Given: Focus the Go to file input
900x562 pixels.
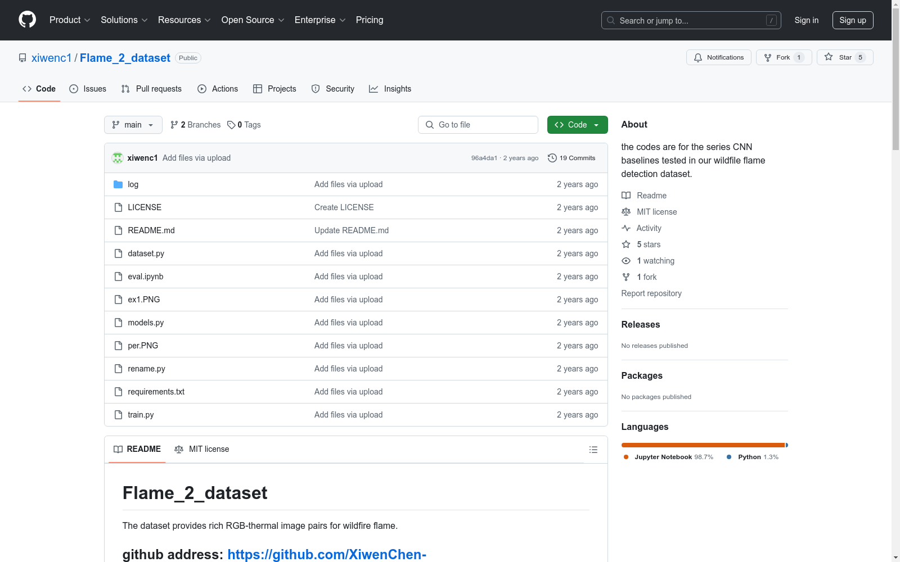Looking at the screenshot, I should pos(478,125).
